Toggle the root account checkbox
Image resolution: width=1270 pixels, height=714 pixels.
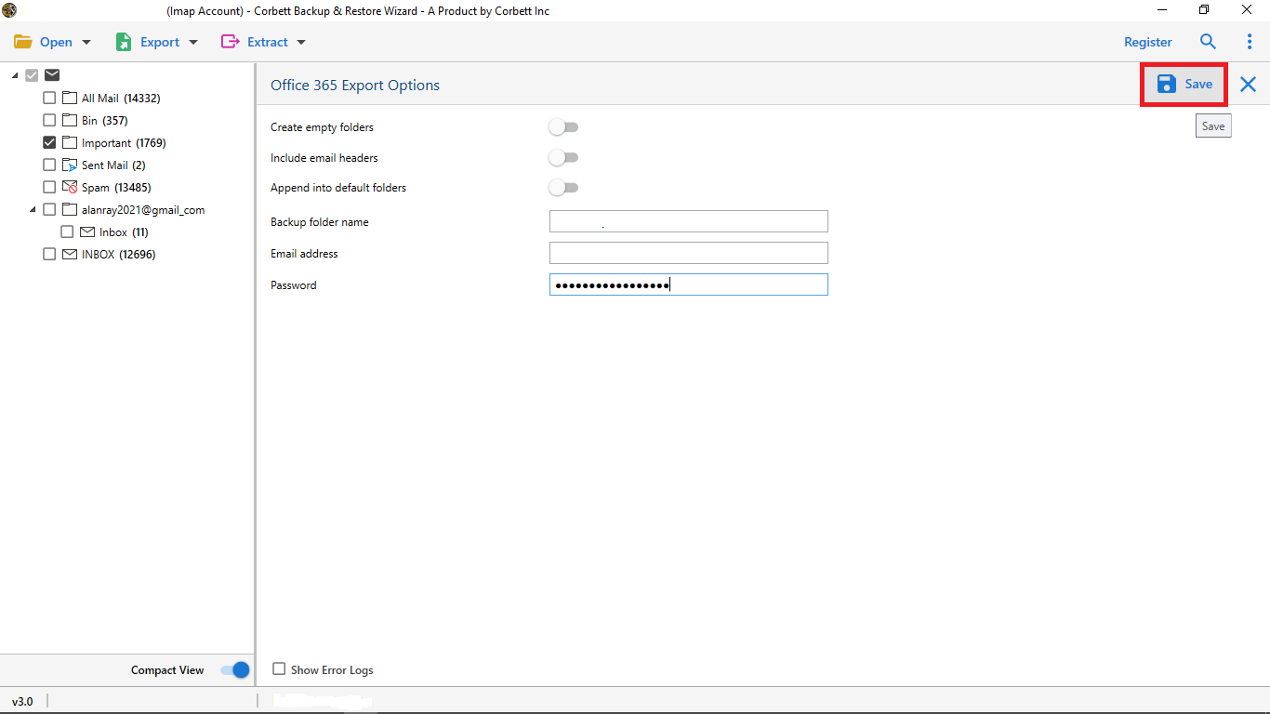pos(33,75)
